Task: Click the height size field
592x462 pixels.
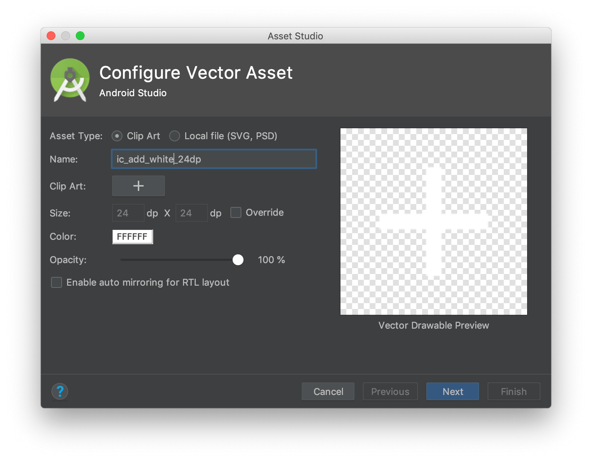Action: [192, 213]
